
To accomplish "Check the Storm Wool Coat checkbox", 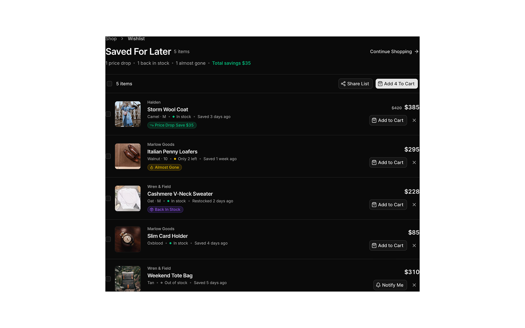I will point(108,114).
